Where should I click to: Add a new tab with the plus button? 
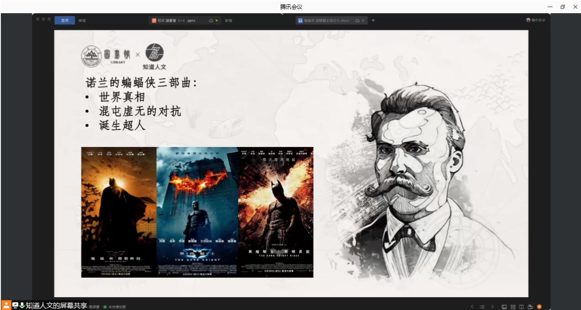click(x=373, y=20)
